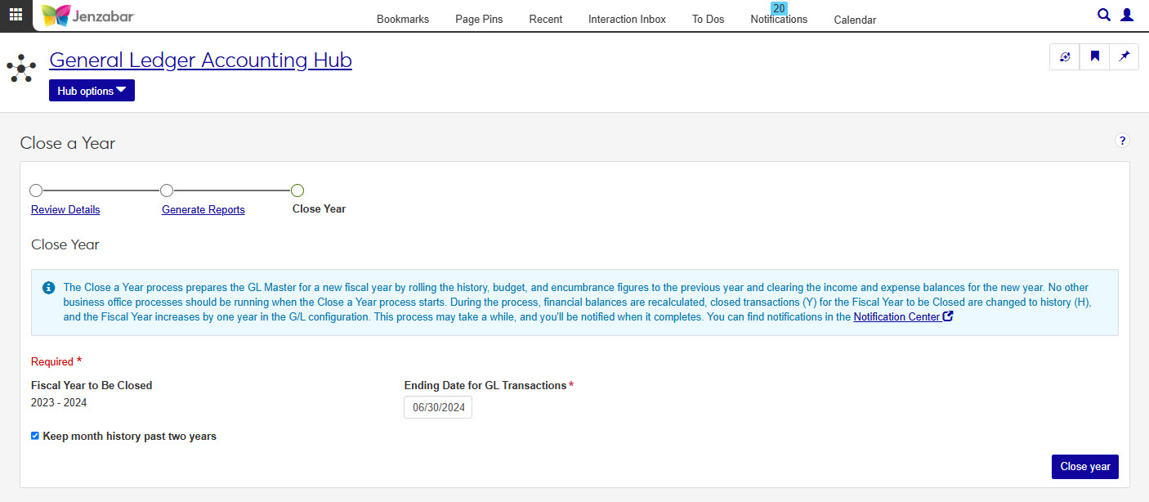Open Recent menu
The height and width of the screenshot is (502, 1149).
point(546,19)
